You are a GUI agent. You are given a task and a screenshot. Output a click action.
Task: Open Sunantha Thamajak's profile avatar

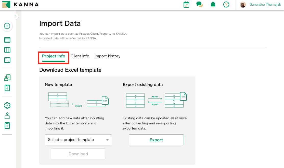242,4
